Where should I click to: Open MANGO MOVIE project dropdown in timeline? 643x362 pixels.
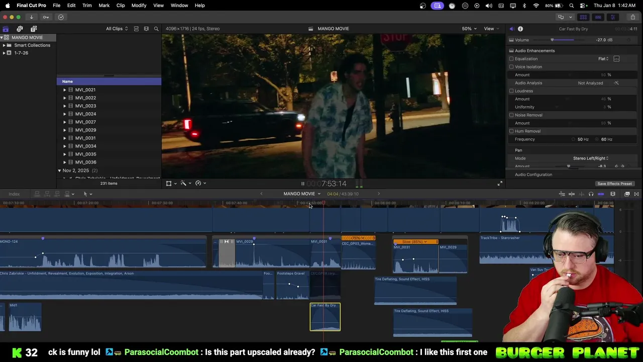point(301,194)
